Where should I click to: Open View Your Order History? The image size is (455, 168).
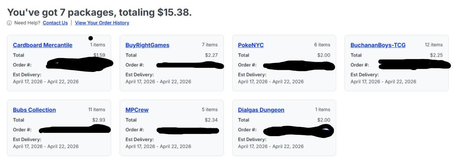pyautogui.click(x=102, y=23)
